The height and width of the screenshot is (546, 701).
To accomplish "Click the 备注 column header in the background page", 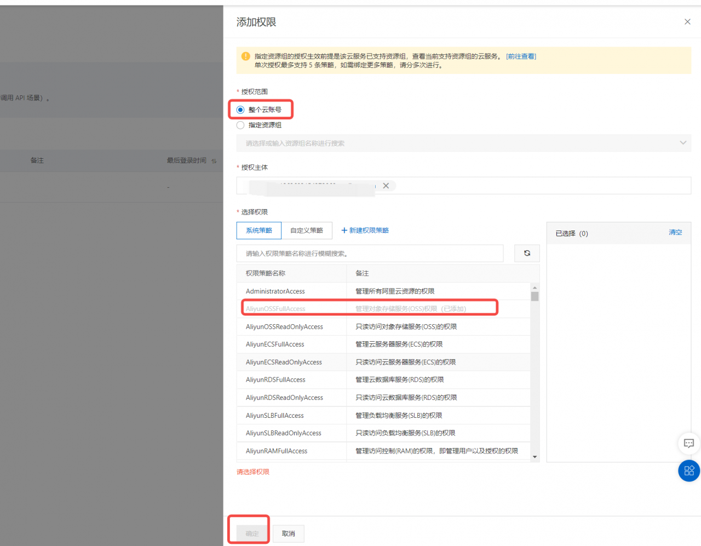I will tap(37, 160).
